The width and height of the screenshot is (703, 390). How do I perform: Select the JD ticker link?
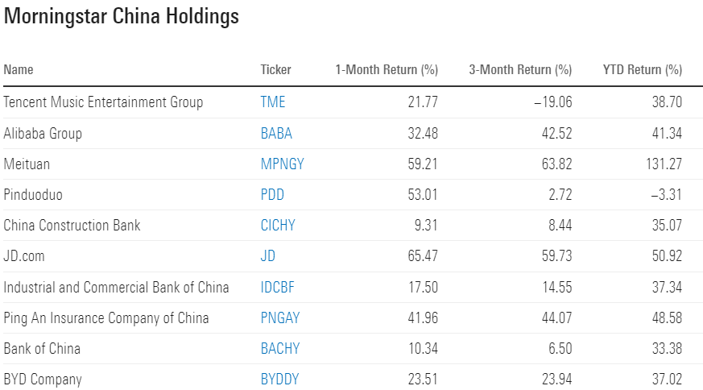point(268,255)
